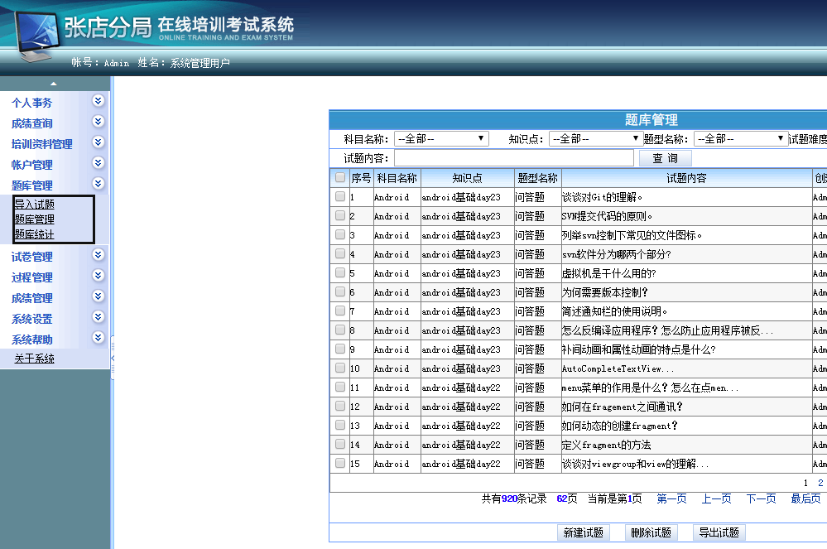
Task: Open the 知识点 dropdown
Action: click(x=595, y=139)
